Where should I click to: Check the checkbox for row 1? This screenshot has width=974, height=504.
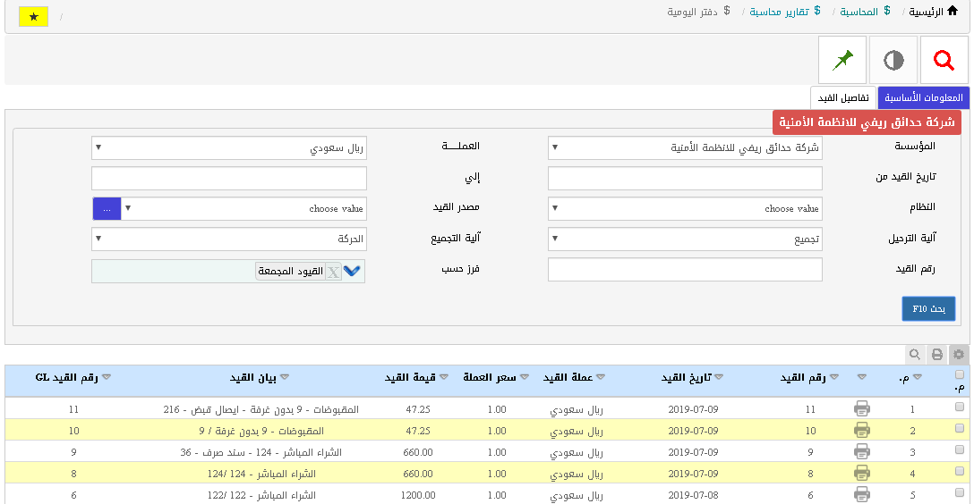click(960, 407)
